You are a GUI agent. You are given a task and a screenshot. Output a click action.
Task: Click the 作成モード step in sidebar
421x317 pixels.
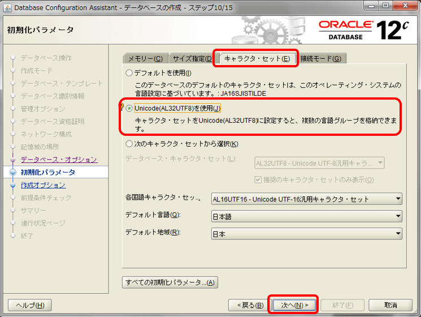click(37, 70)
